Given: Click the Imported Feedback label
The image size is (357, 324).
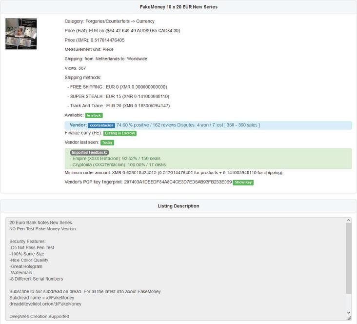Looking at the screenshot, I should tap(89, 153).
